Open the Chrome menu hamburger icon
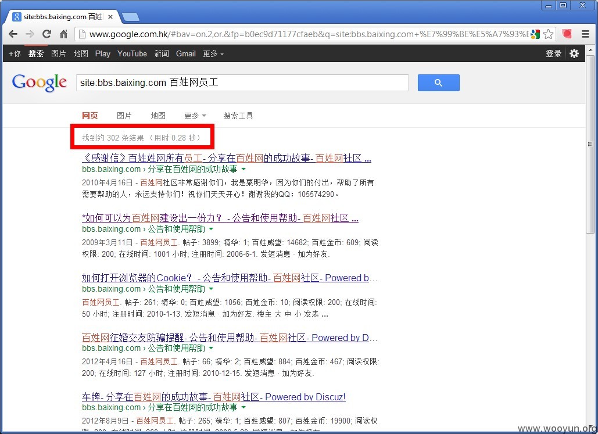The height and width of the screenshot is (434, 598). coord(585,34)
